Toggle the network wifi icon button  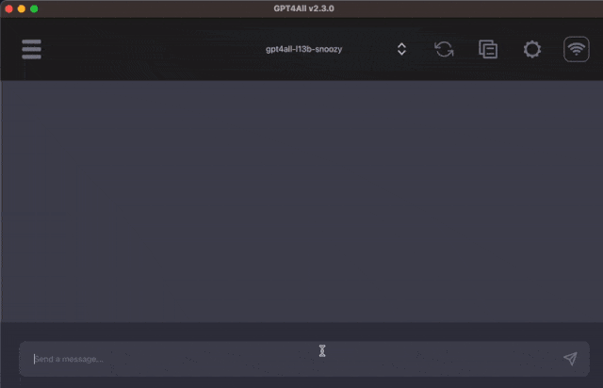click(576, 49)
